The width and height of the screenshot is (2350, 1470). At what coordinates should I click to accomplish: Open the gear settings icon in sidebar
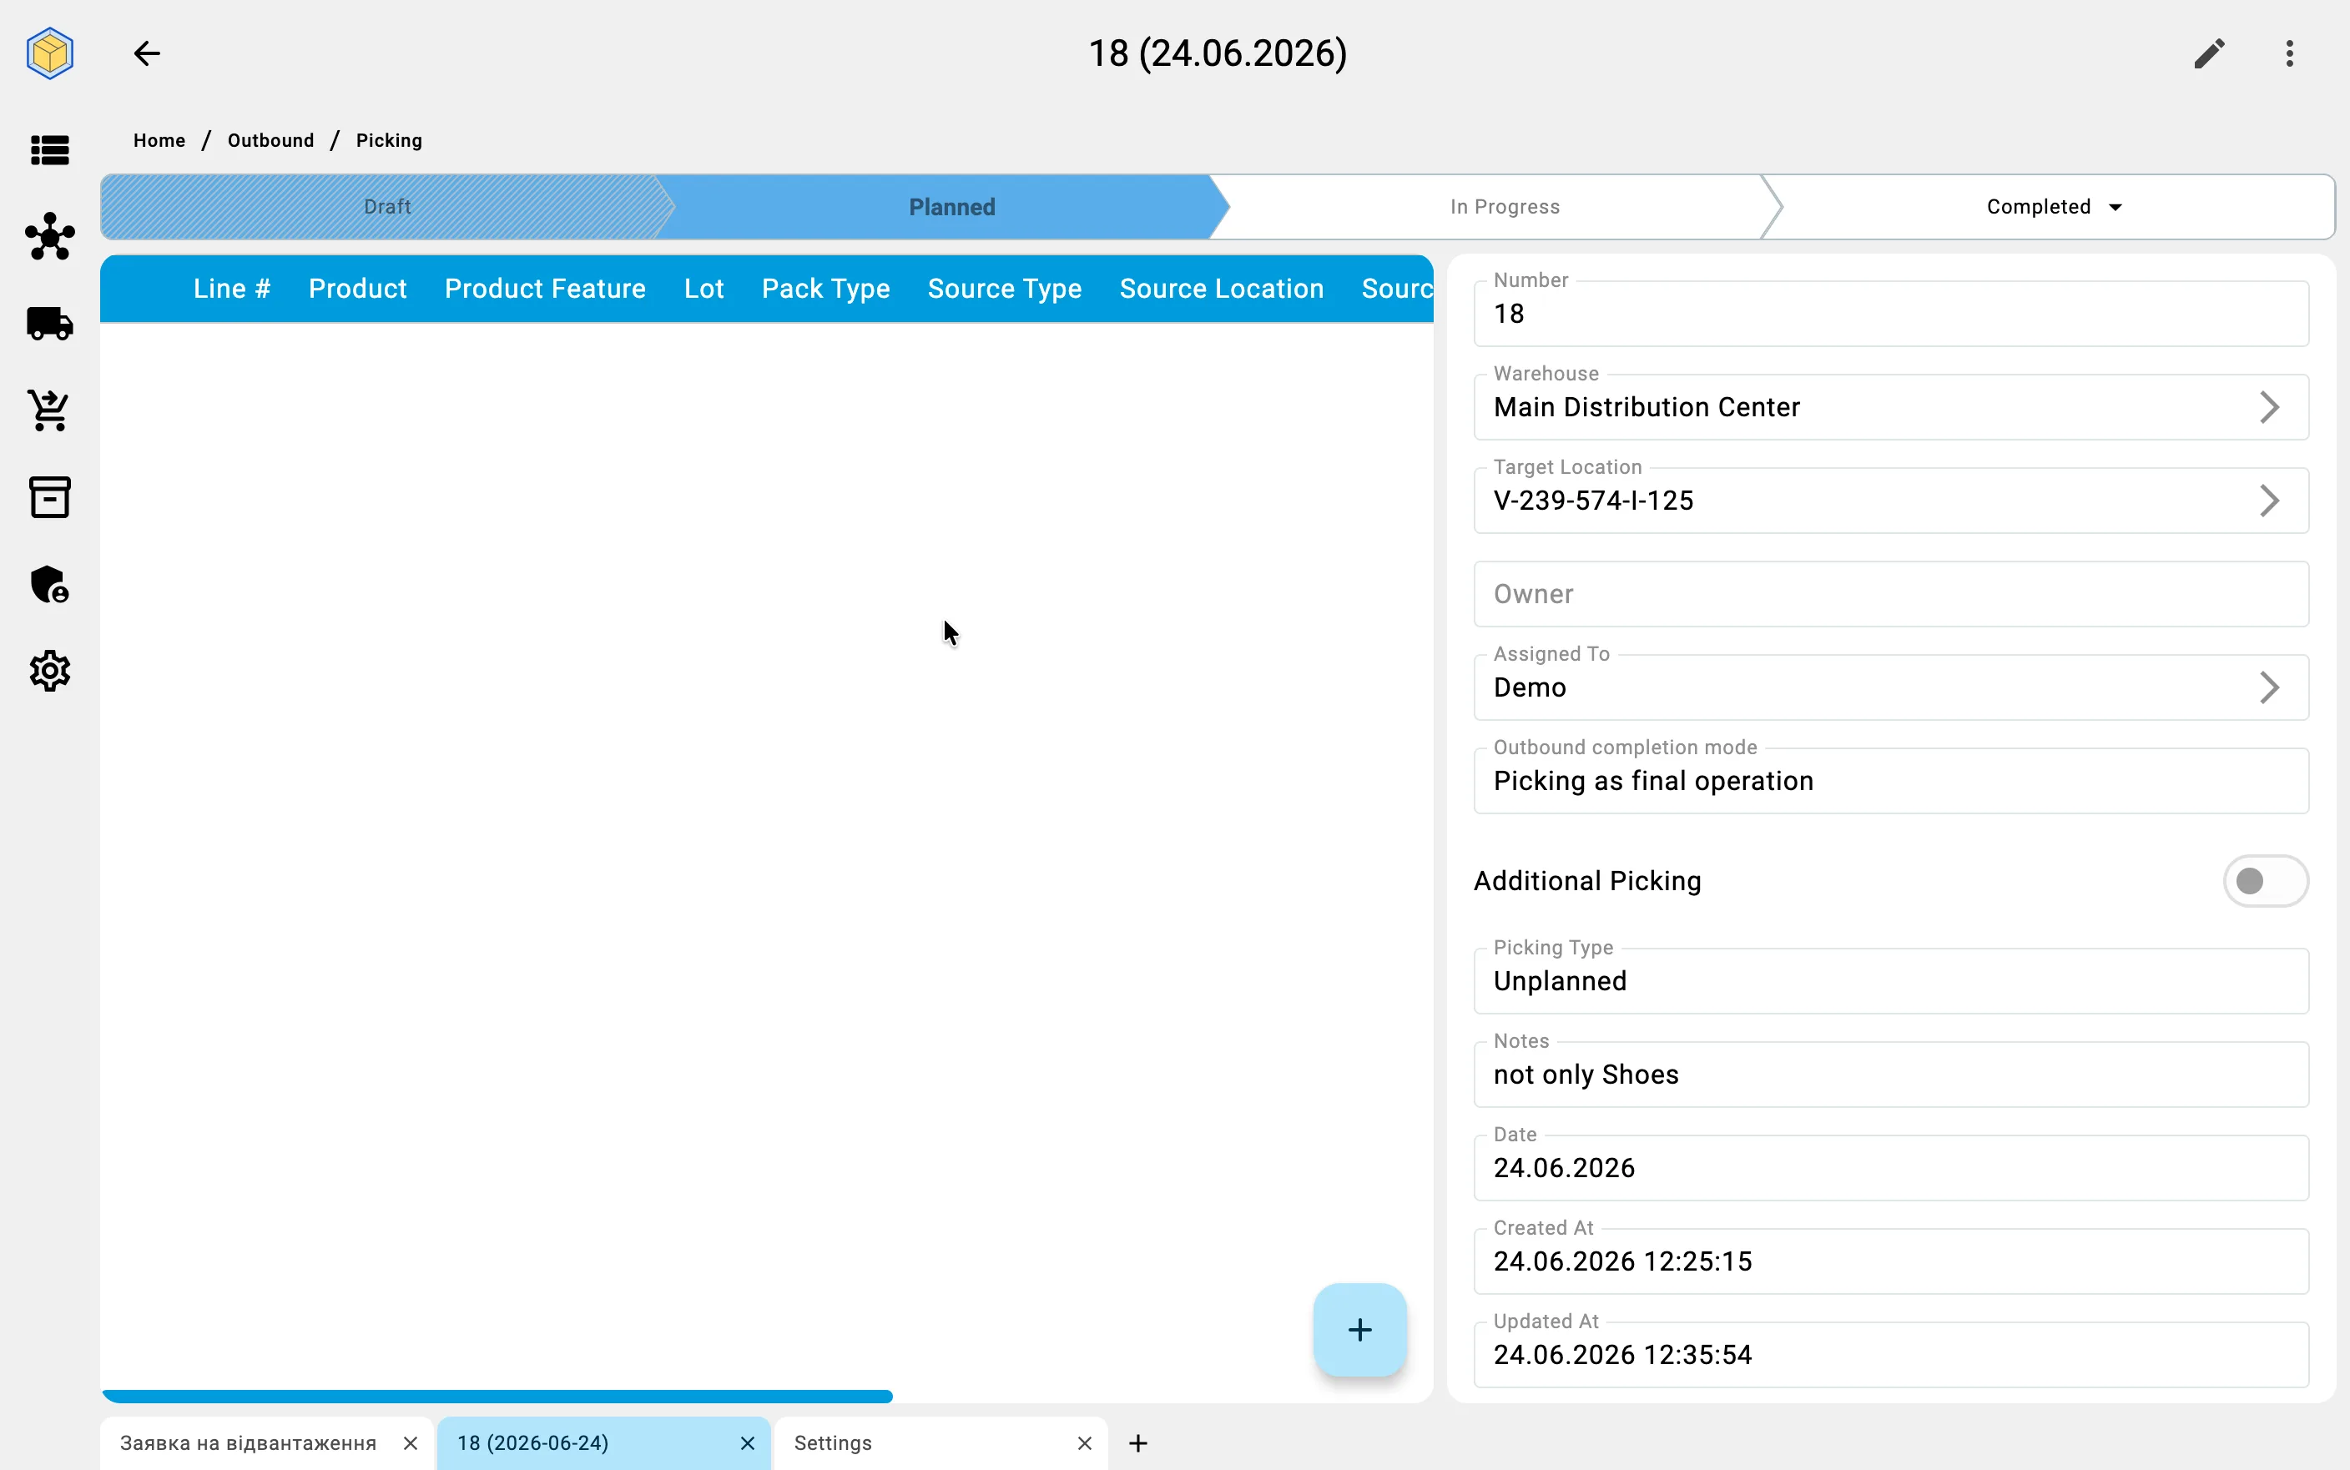[x=49, y=671]
